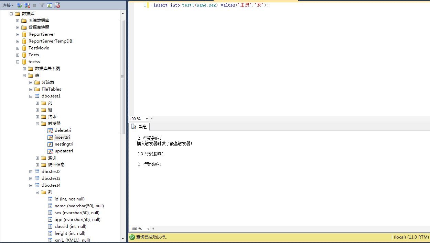Click the name column icon in dbo.test4

[50, 206]
